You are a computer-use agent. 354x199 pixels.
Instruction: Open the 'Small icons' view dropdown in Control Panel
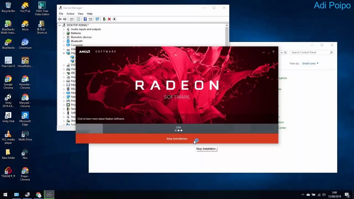[x=310, y=64]
